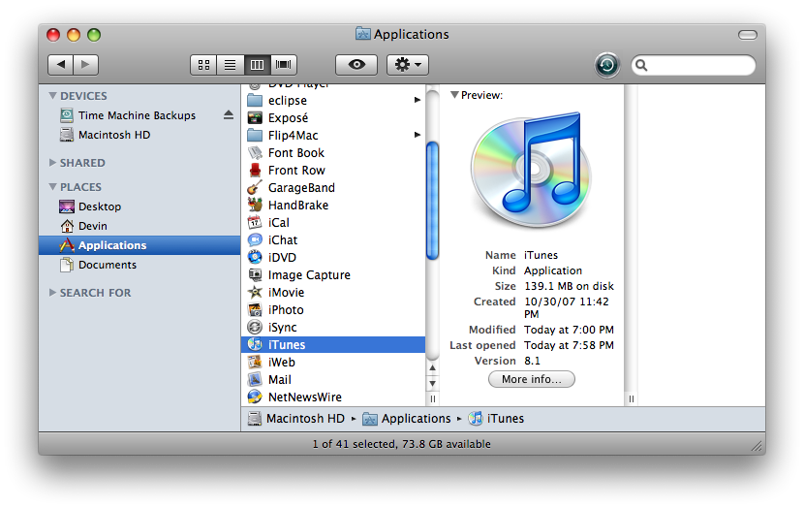
Task: Click the preview column resize handle
Action: [x=632, y=398]
